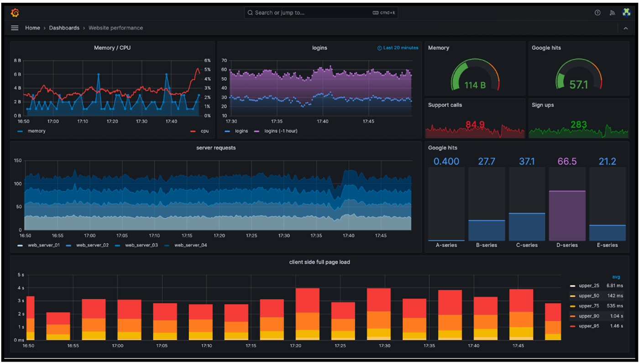639x363 pixels.
Task: Open the Google hits bar panel title
Action: 443,148
